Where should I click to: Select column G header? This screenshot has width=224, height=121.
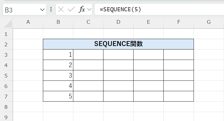209,22
